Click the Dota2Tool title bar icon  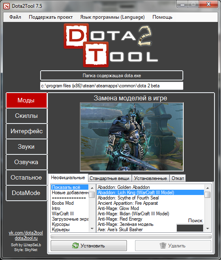(x=6, y=6)
